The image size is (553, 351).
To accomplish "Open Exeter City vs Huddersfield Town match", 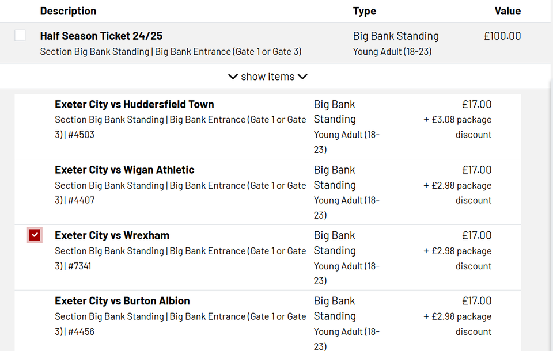I will (x=134, y=104).
